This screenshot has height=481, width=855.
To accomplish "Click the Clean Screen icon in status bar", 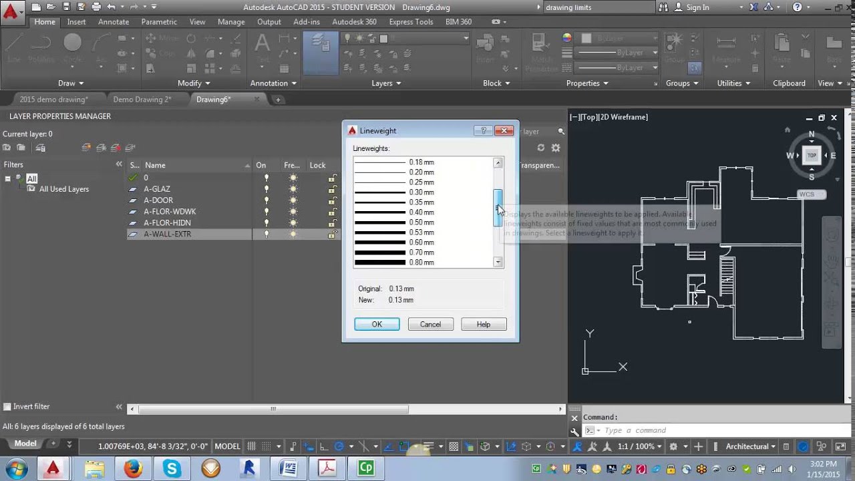I will pyautogui.click(x=840, y=446).
